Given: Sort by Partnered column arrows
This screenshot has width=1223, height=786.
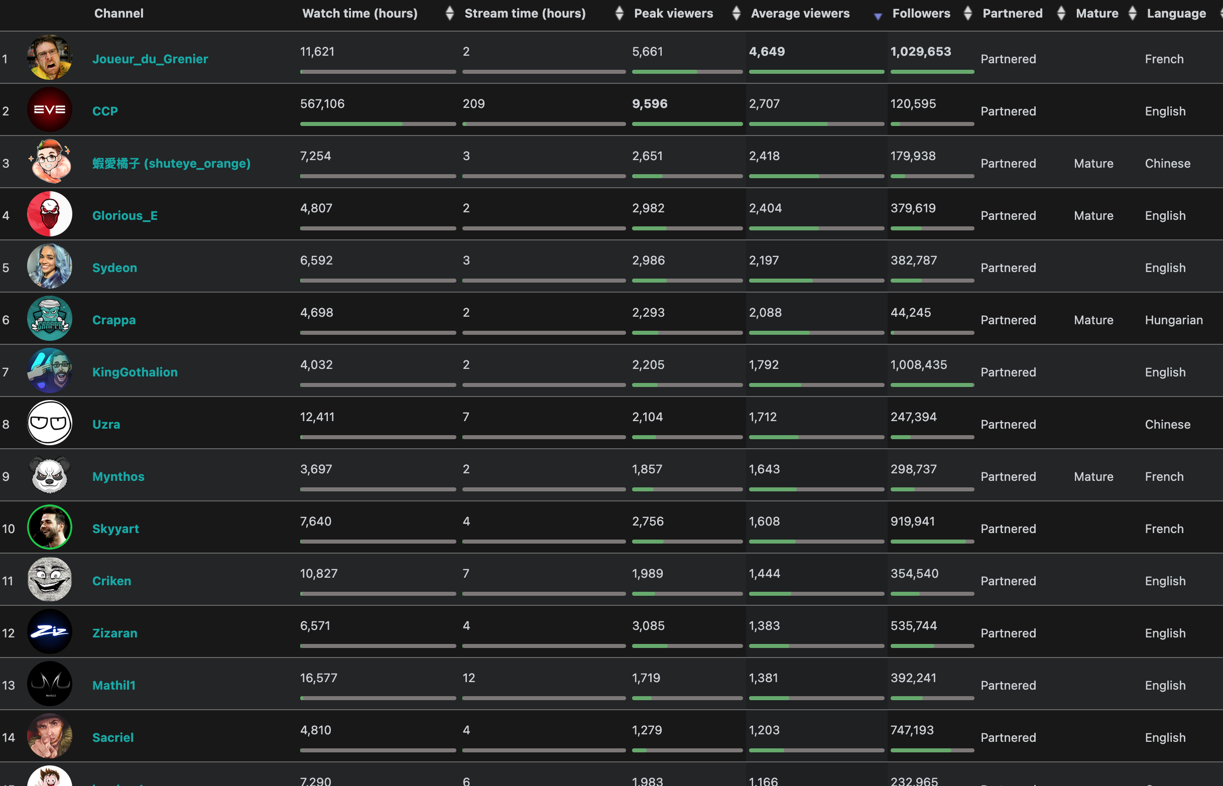Looking at the screenshot, I should [x=1061, y=13].
